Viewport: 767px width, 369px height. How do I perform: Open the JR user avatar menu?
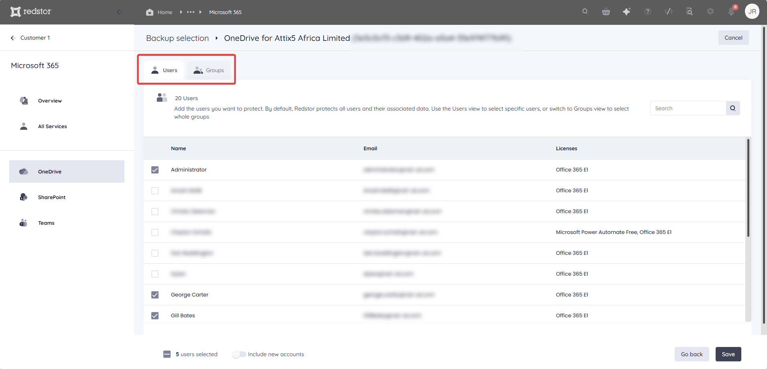(752, 11)
